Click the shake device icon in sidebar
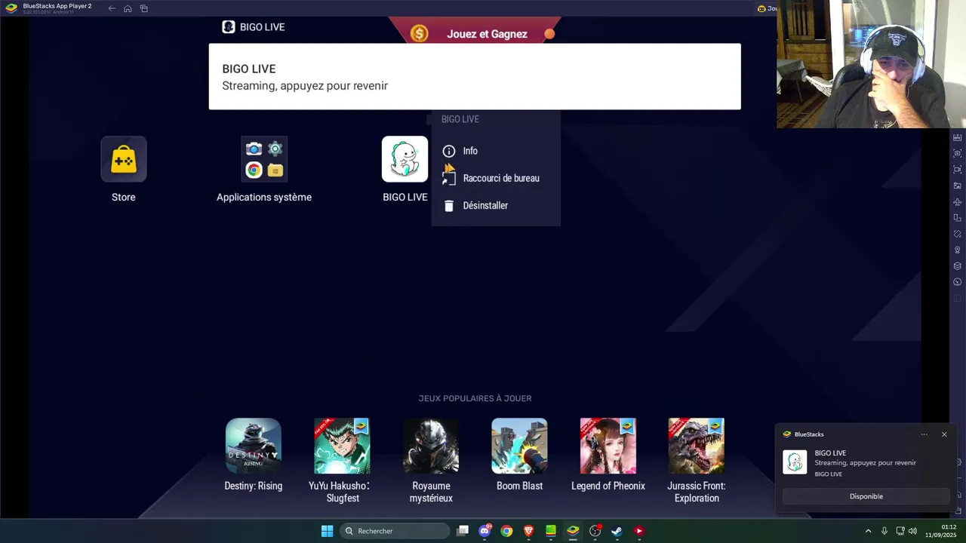Screen dimensions: 966x543 pyautogui.click(x=958, y=234)
